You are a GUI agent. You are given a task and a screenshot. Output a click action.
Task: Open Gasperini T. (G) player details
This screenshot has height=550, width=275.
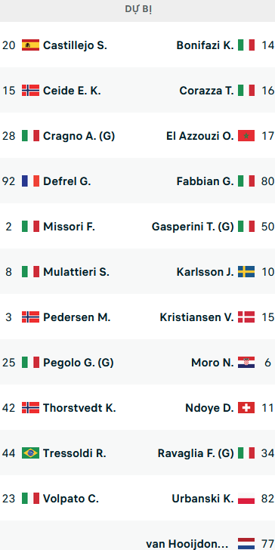[193, 227]
